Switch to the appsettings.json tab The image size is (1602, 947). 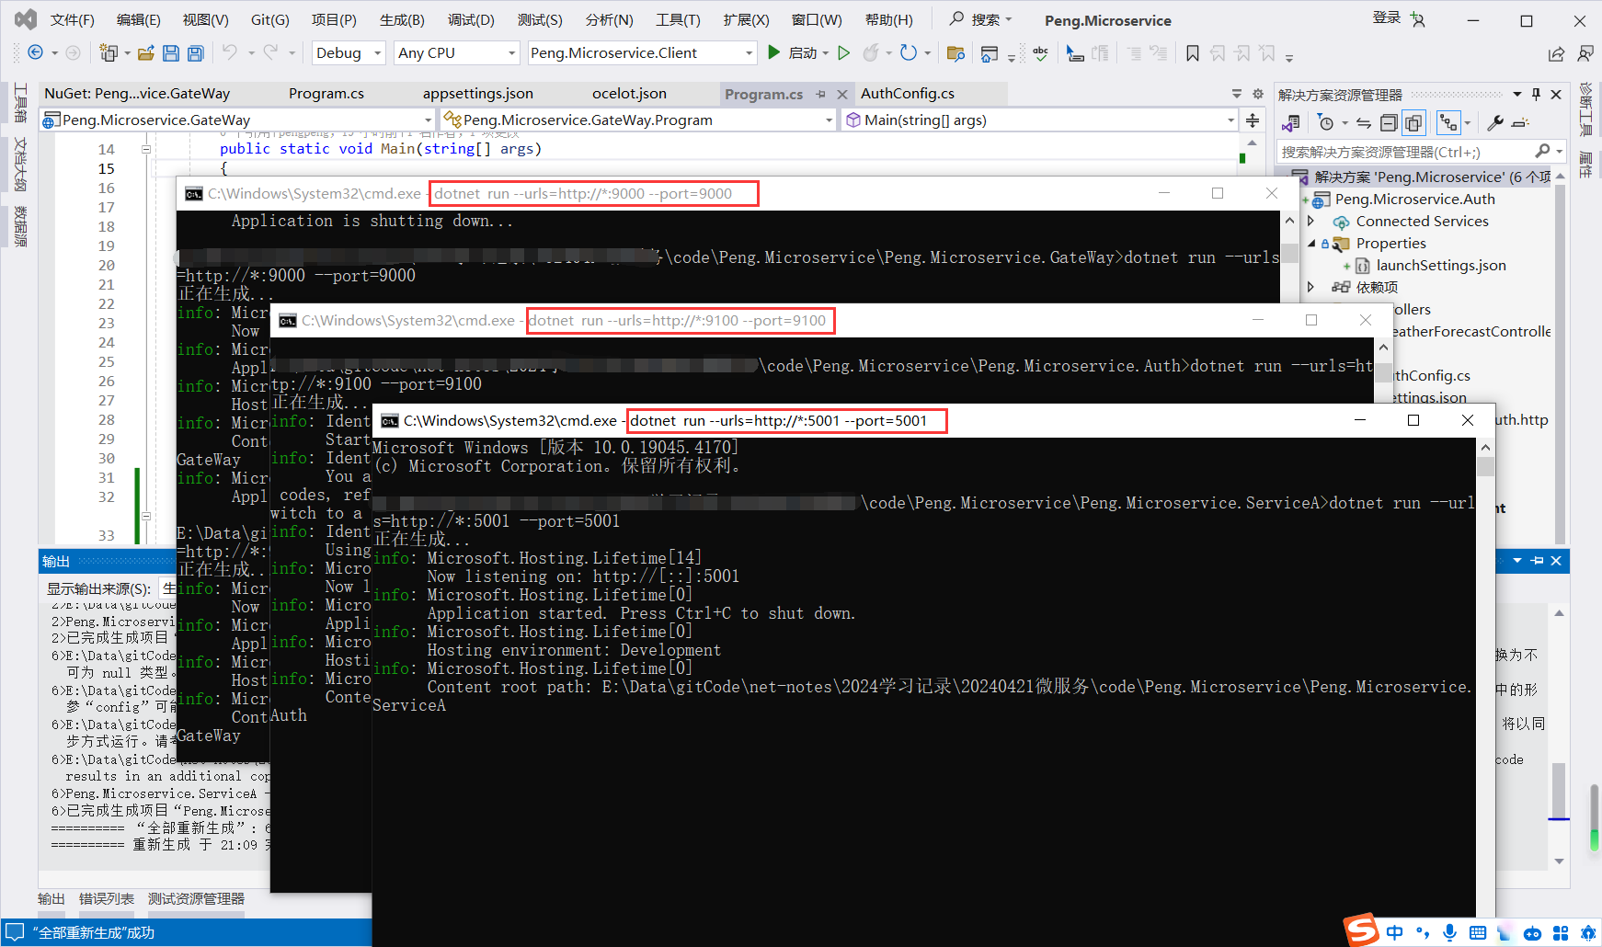[x=478, y=94]
